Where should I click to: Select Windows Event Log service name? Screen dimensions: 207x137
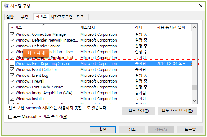click(x=32, y=75)
